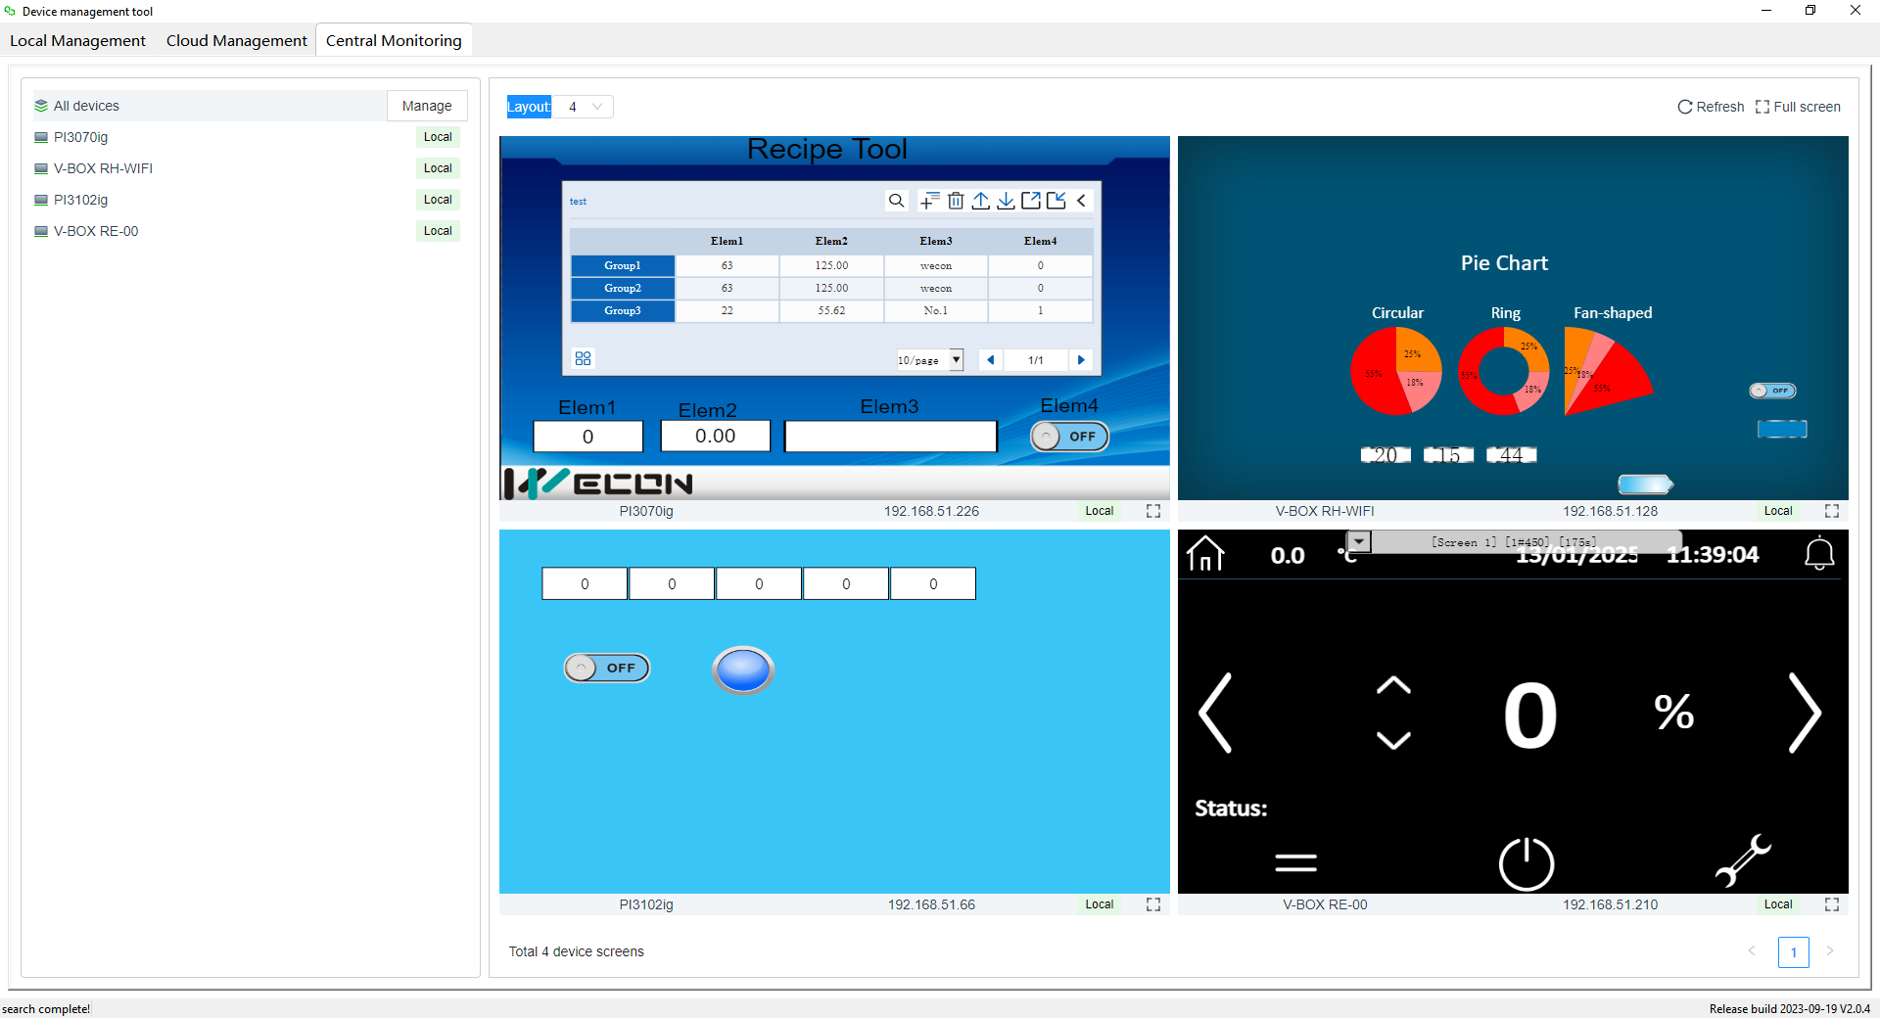Click the recipe export icon
The height and width of the screenshot is (1018, 1880).
coord(1031,201)
